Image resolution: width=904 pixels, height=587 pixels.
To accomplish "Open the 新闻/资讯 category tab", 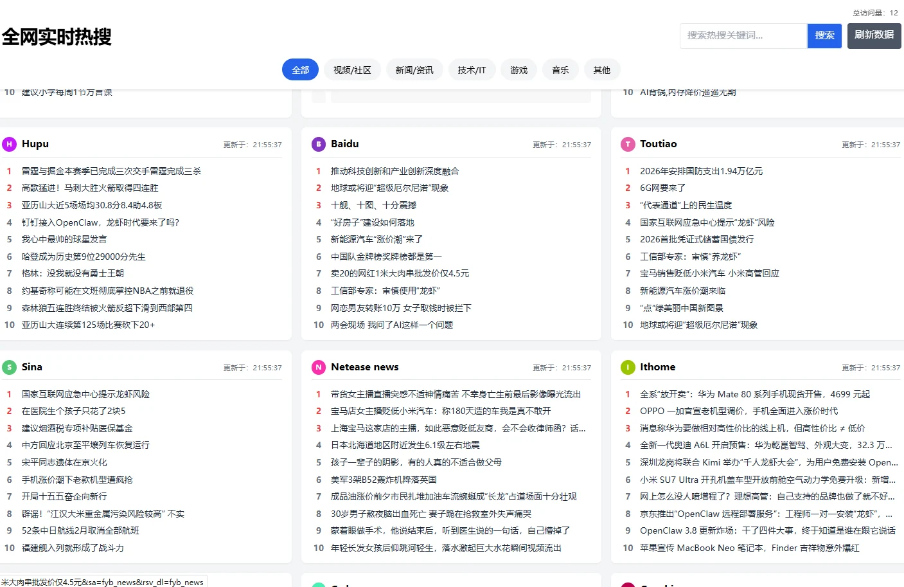I will 414,70.
